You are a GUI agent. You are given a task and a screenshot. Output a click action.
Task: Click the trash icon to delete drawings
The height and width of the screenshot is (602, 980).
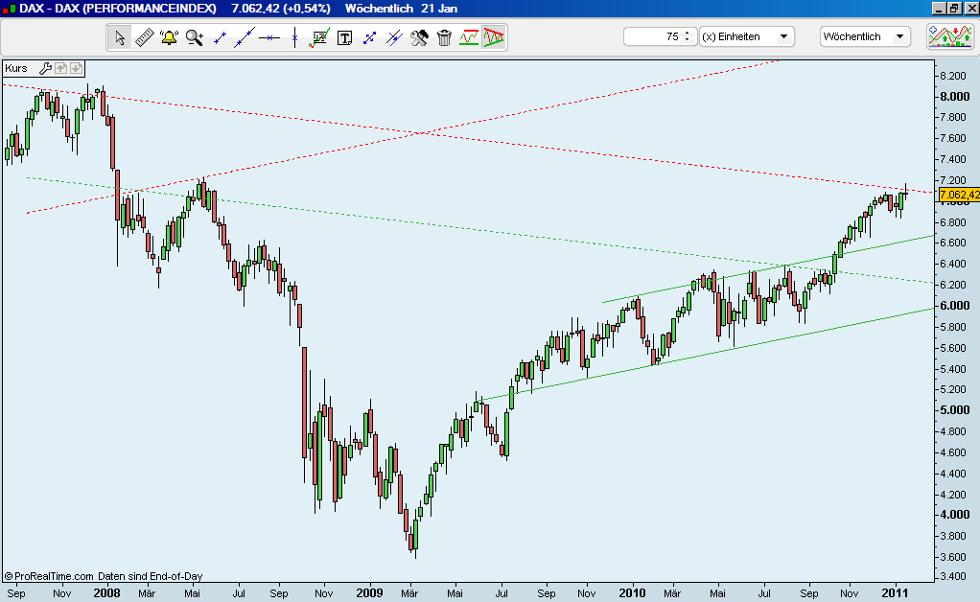coord(444,36)
